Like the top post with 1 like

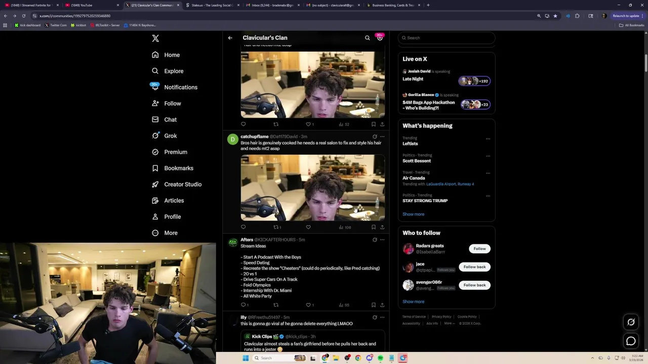[x=309, y=124]
